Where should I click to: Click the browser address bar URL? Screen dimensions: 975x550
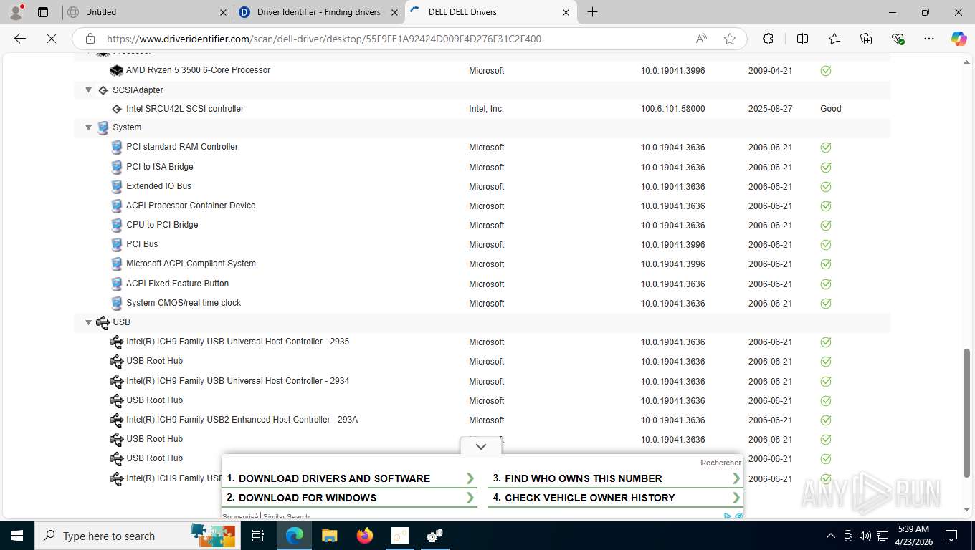(x=324, y=39)
